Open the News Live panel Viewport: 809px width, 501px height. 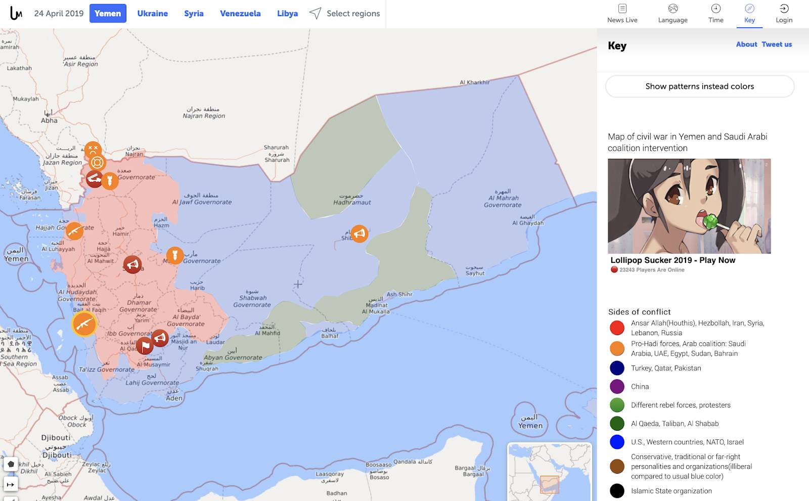(x=622, y=14)
